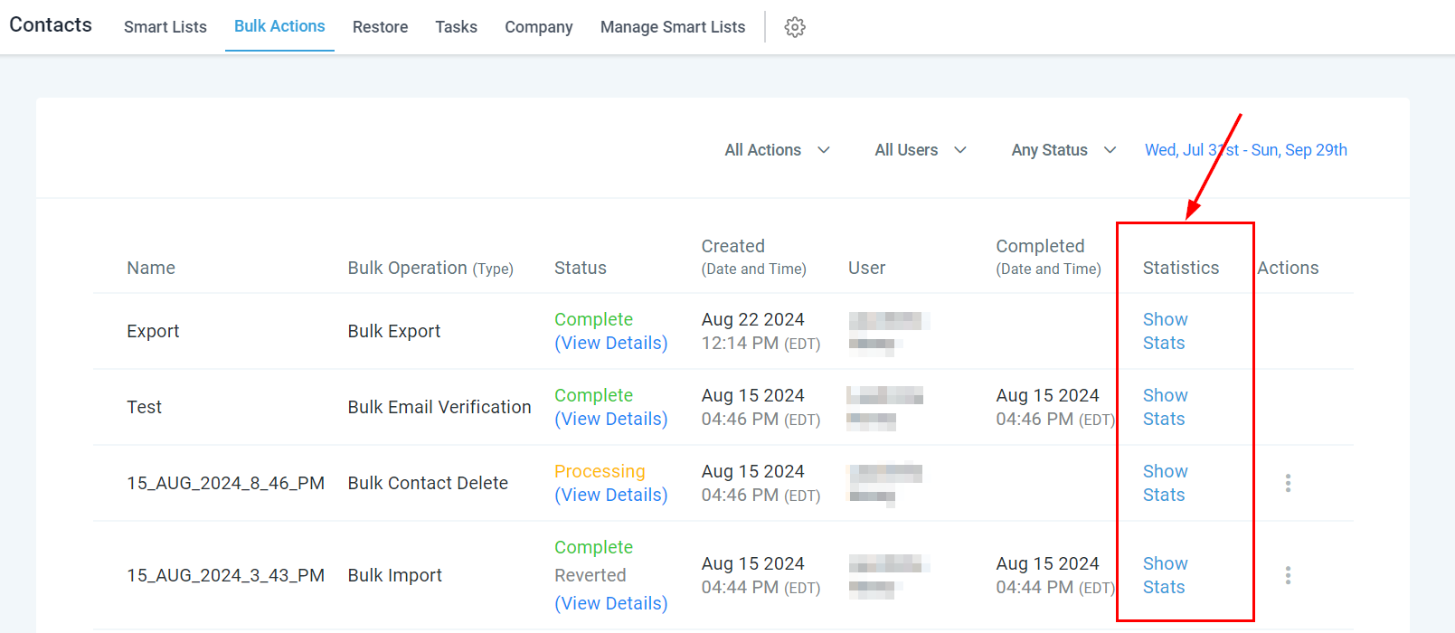Viewport: 1455px width, 633px height.
Task: Click the Status column header
Action: point(581,268)
